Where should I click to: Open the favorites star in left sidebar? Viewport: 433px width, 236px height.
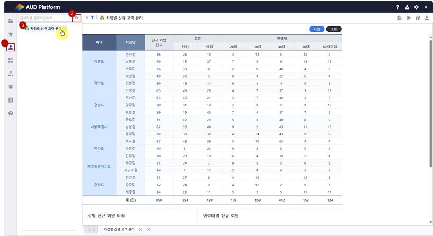pos(11,34)
